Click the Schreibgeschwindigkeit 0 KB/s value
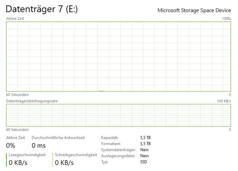The image size is (238, 171). 64,163
